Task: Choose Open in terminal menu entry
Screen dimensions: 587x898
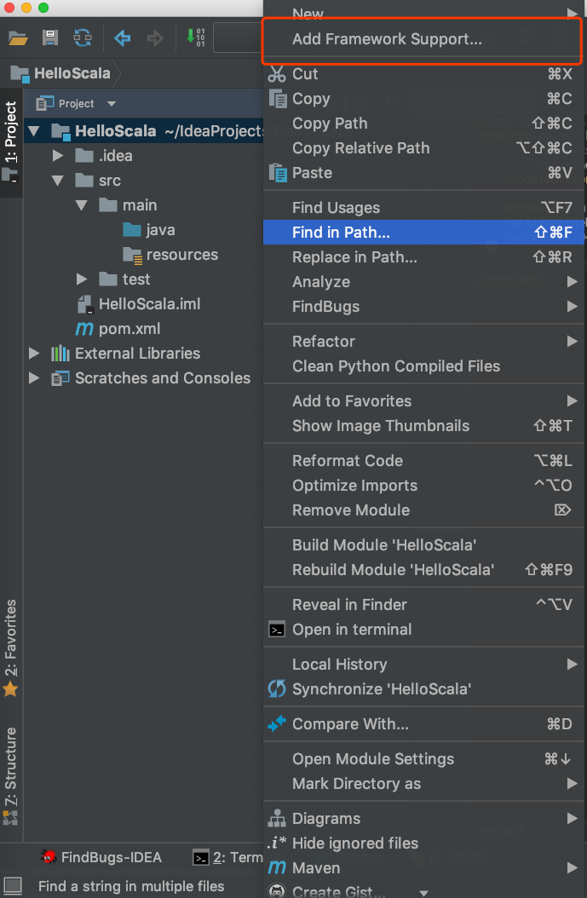Action: coord(423,630)
